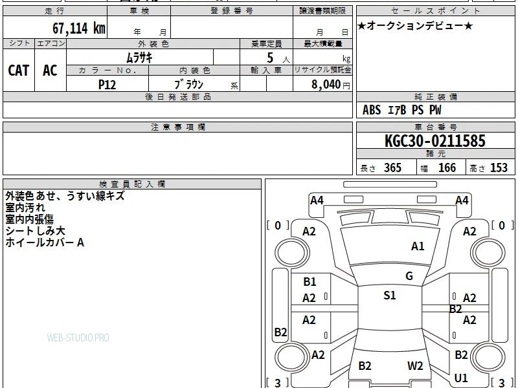Click the 車台番号 header
The height and width of the screenshot is (388, 518).
[x=435, y=127]
